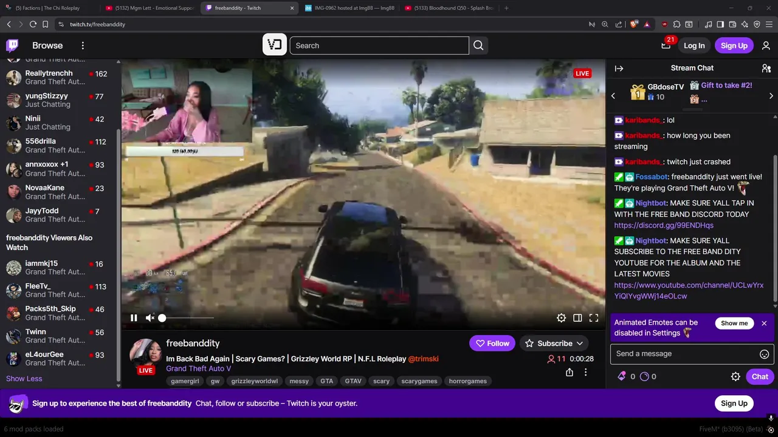Open the Free Band Discord invite link

click(664, 226)
